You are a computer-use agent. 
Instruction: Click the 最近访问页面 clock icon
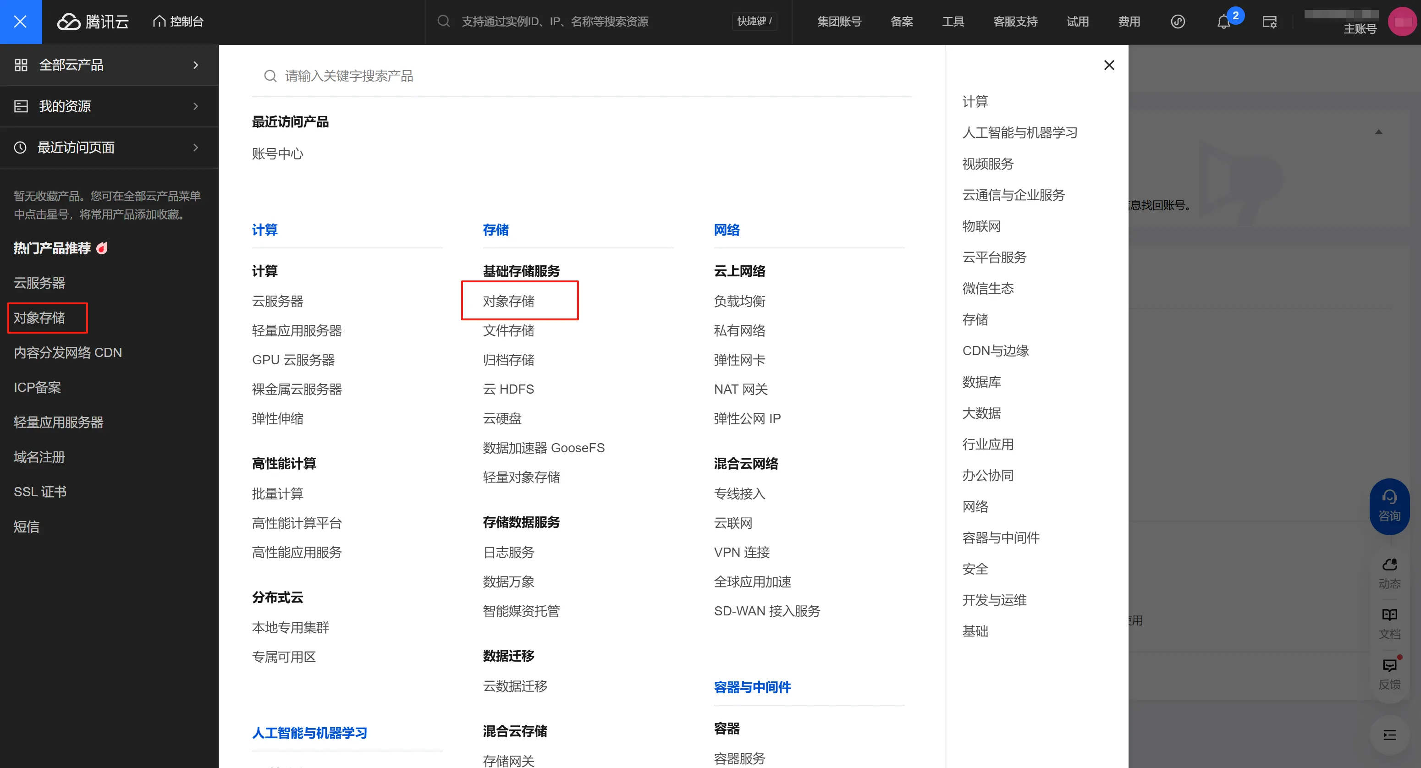(21, 148)
